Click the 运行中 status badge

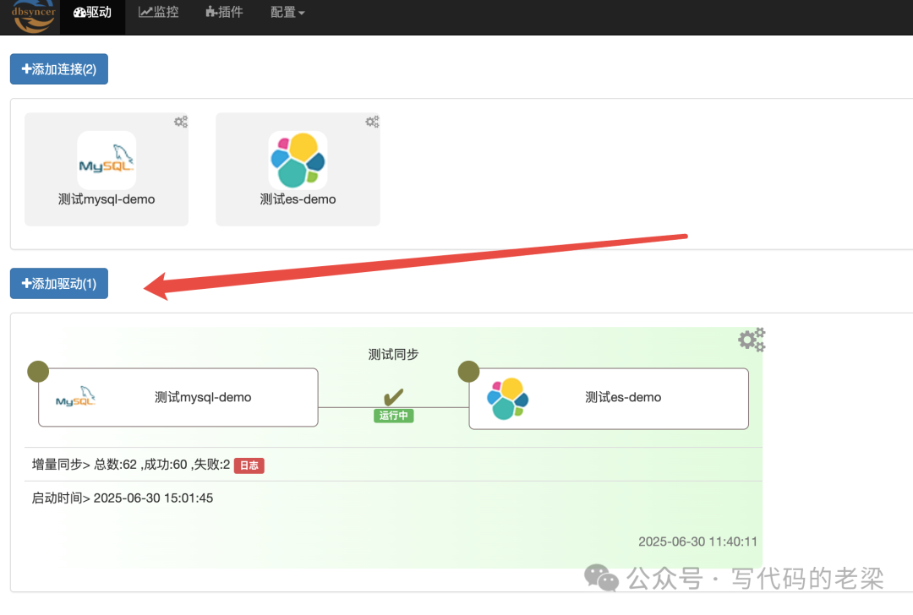pyautogui.click(x=393, y=416)
